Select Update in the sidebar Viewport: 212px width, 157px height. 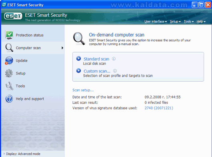click(x=33, y=60)
